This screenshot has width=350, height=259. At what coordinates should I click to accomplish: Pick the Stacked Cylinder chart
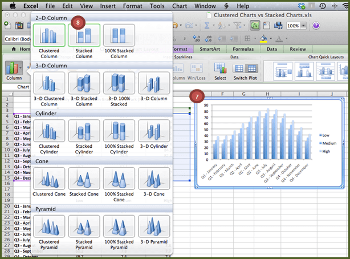tap(84, 131)
